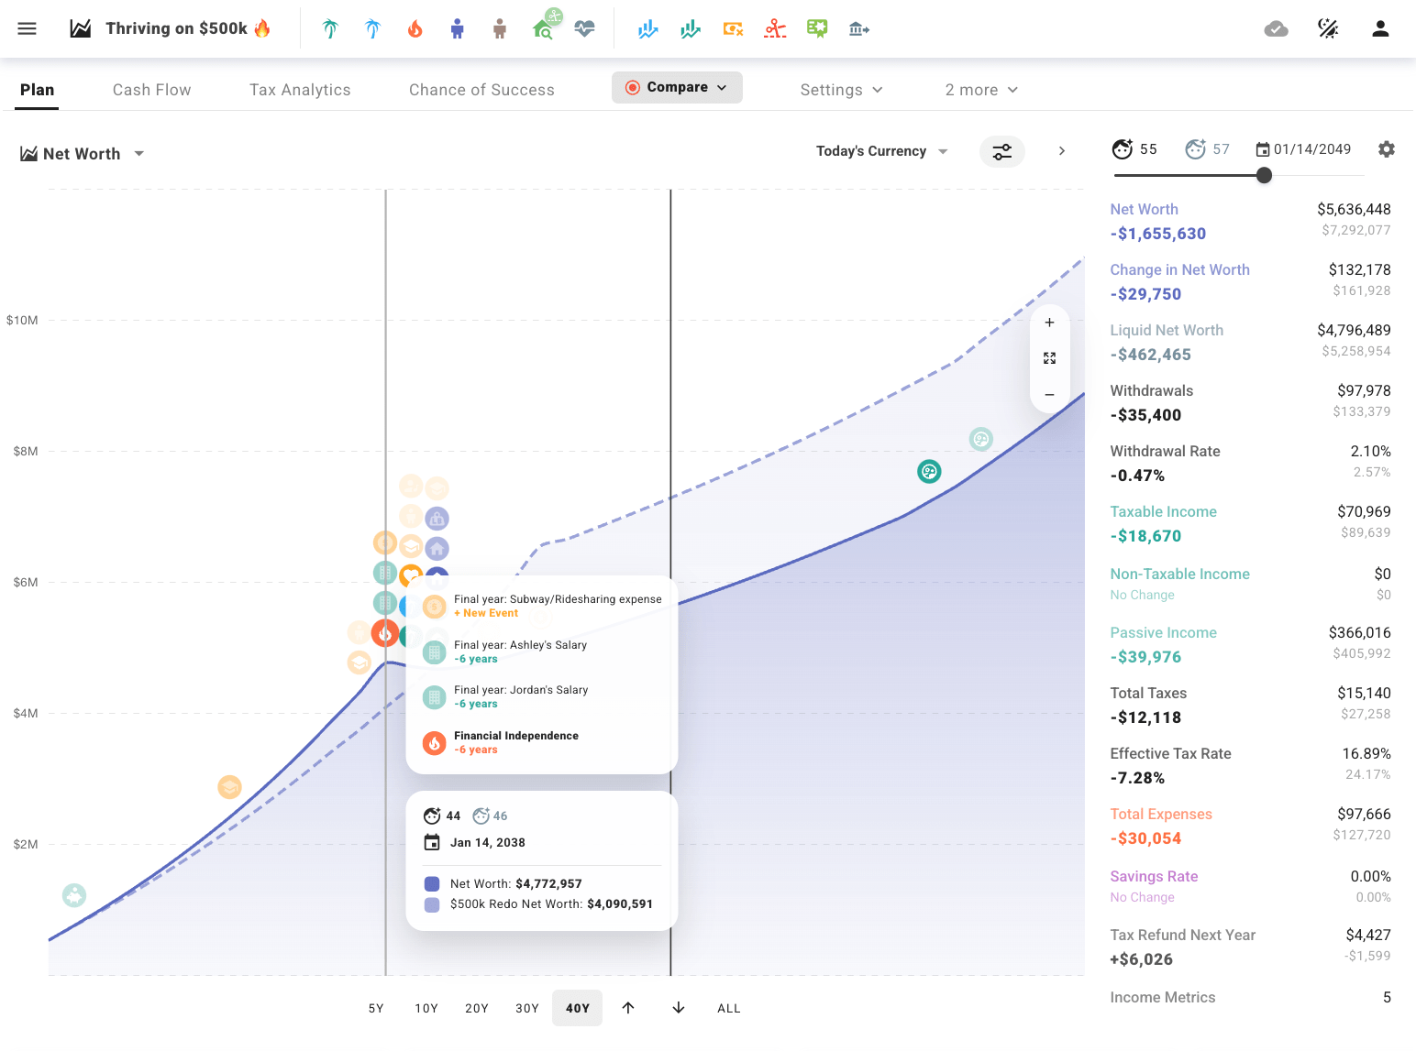Click Financial Independence in event popup
The width and height of the screenshot is (1416, 1051).
click(516, 736)
